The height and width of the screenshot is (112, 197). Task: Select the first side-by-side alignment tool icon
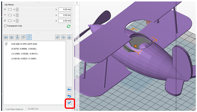click(x=6, y=37)
